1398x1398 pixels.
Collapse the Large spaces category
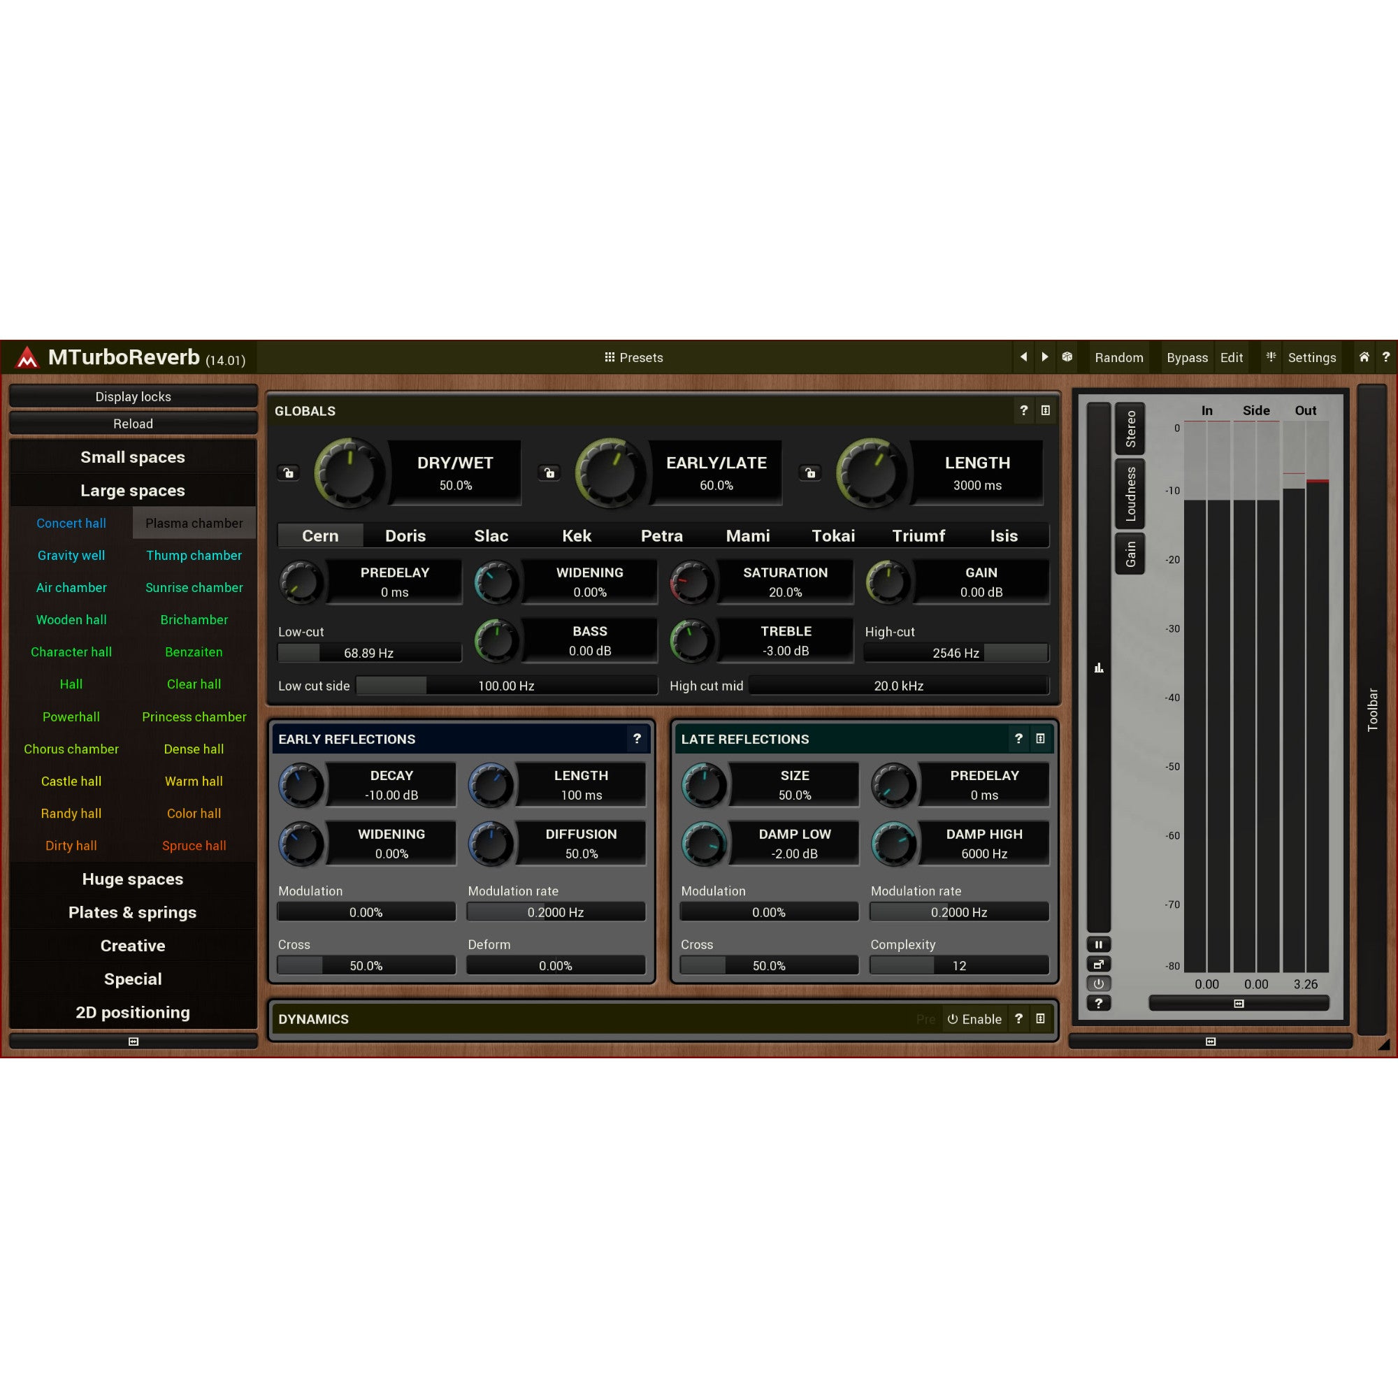(x=133, y=491)
